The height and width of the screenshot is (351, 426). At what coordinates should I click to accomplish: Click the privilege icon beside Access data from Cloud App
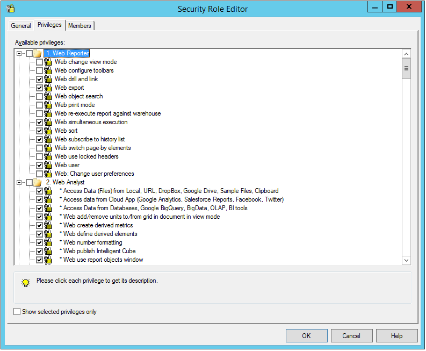[x=48, y=199]
